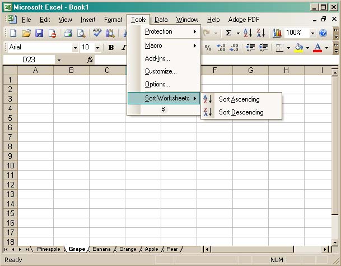The image size is (341, 266).
Task: Open Borders dropdown arrow
Action: 288,48
